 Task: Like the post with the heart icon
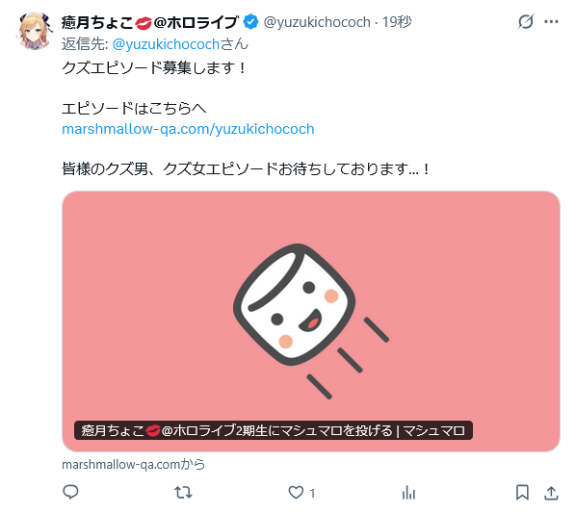point(296,492)
